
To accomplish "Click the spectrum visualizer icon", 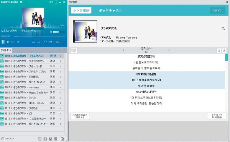I will tap(62, 25).
